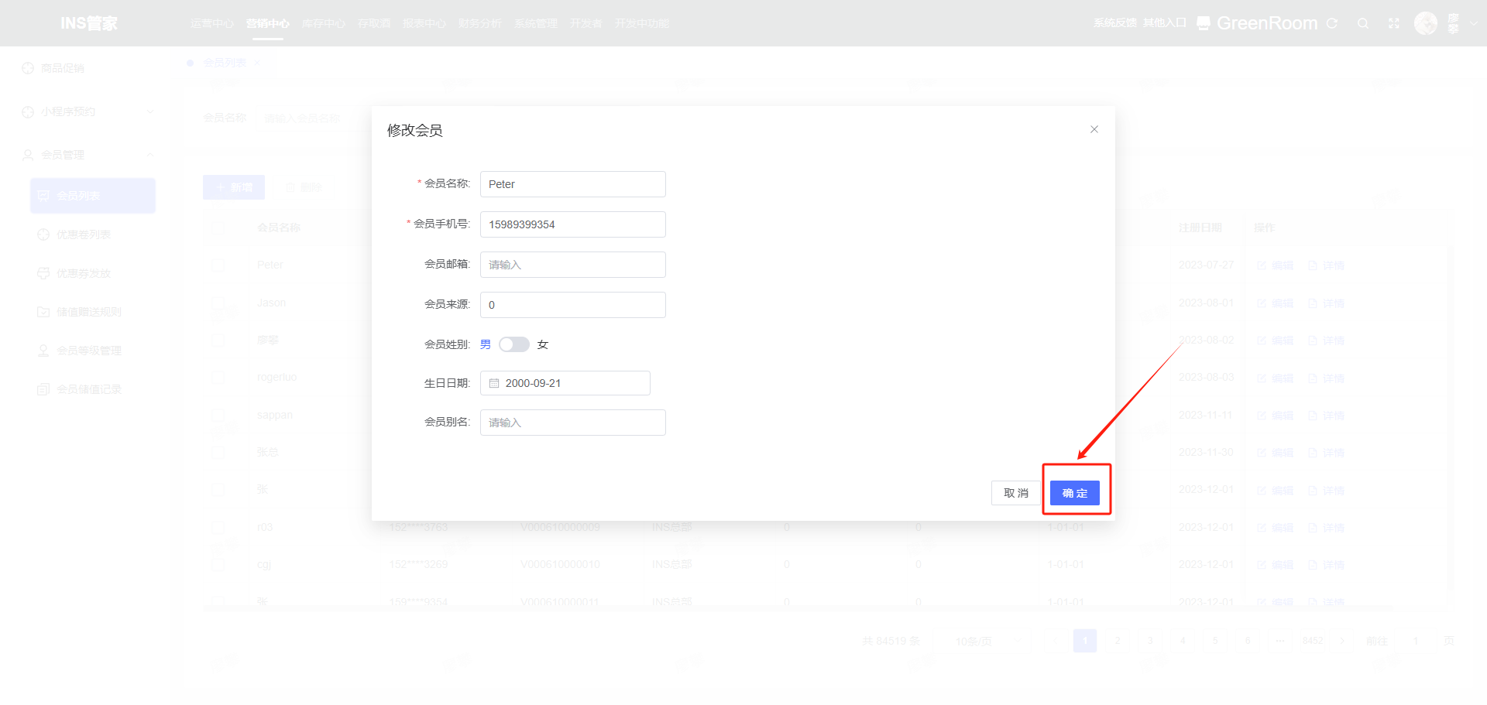Expand the 小程序预约 sidebar group
This screenshot has width=1487, height=705.
85,111
